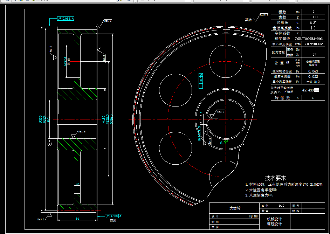The height and width of the screenshot is (234, 330).
Task: Click the "齿形角" table label
Action: (282, 22)
